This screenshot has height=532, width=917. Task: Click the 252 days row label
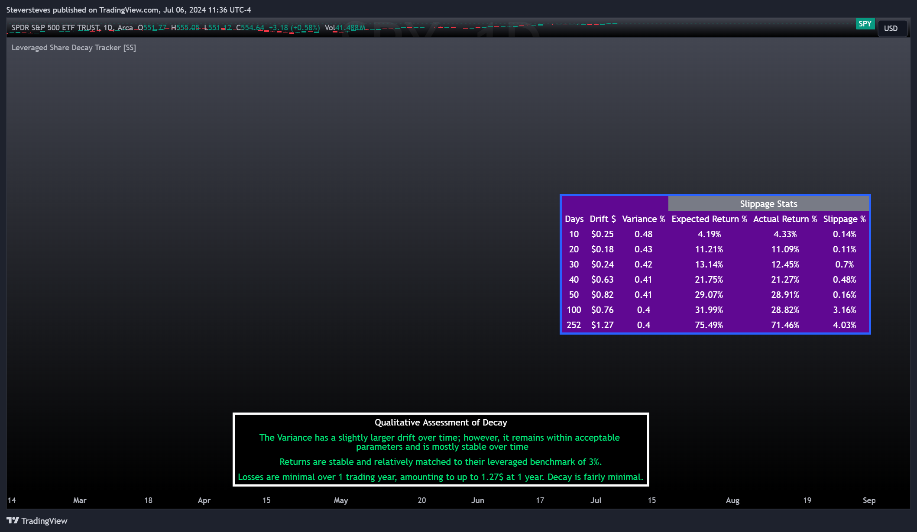(574, 325)
